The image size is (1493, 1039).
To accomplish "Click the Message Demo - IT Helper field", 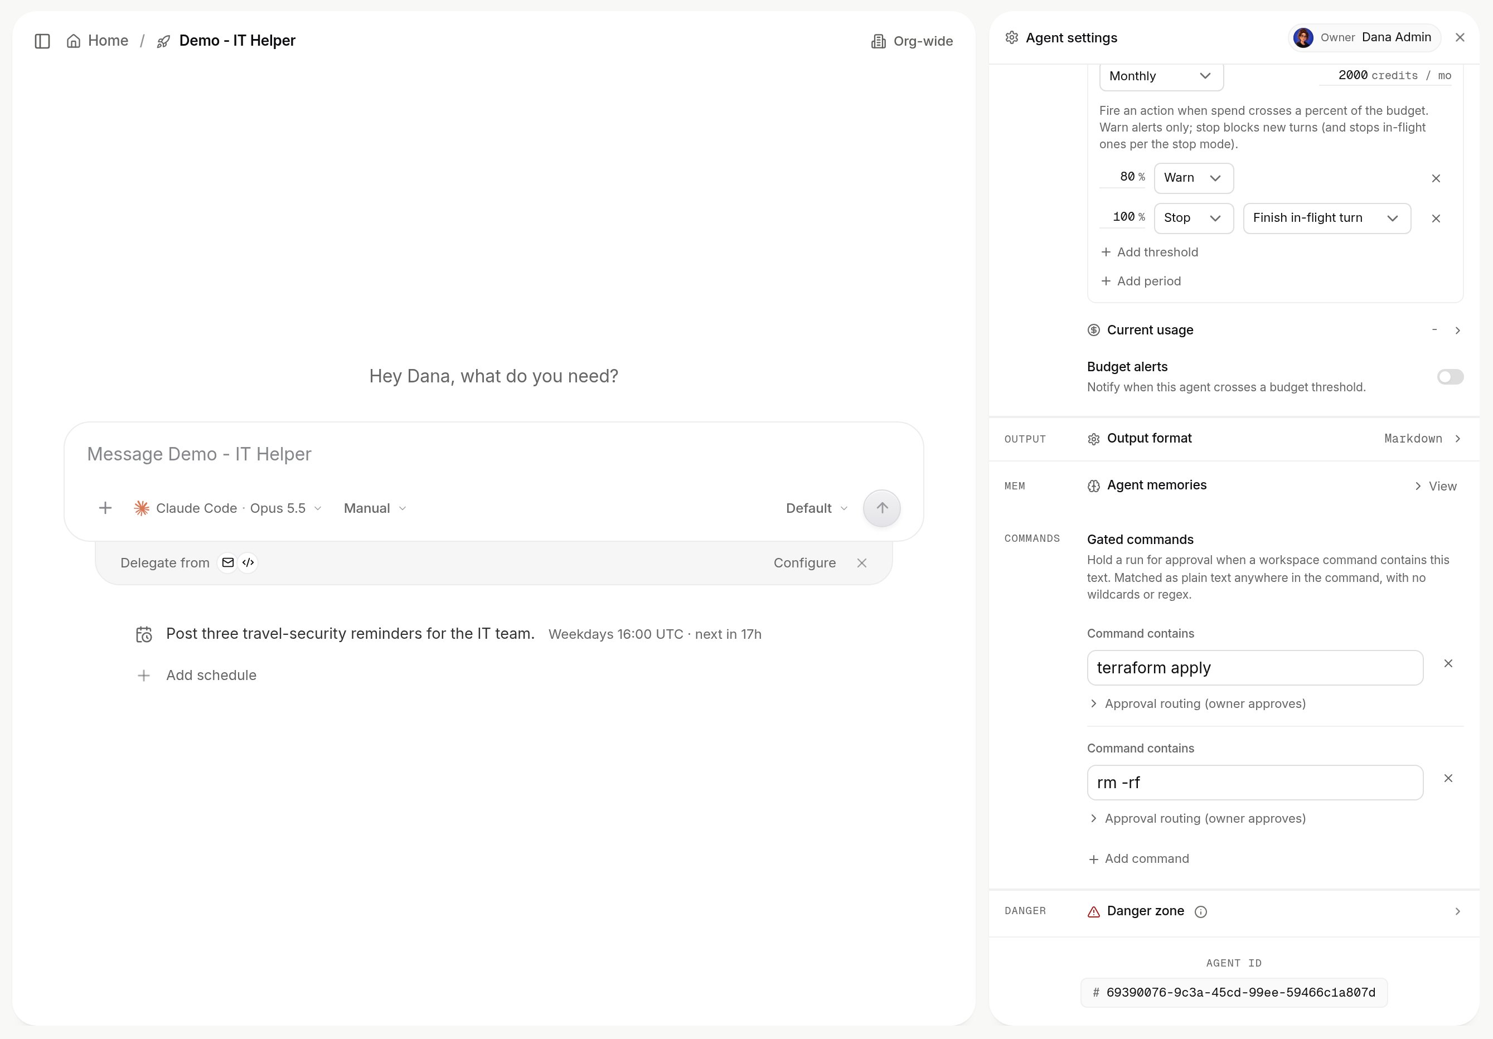I will click(x=493, y=454).
